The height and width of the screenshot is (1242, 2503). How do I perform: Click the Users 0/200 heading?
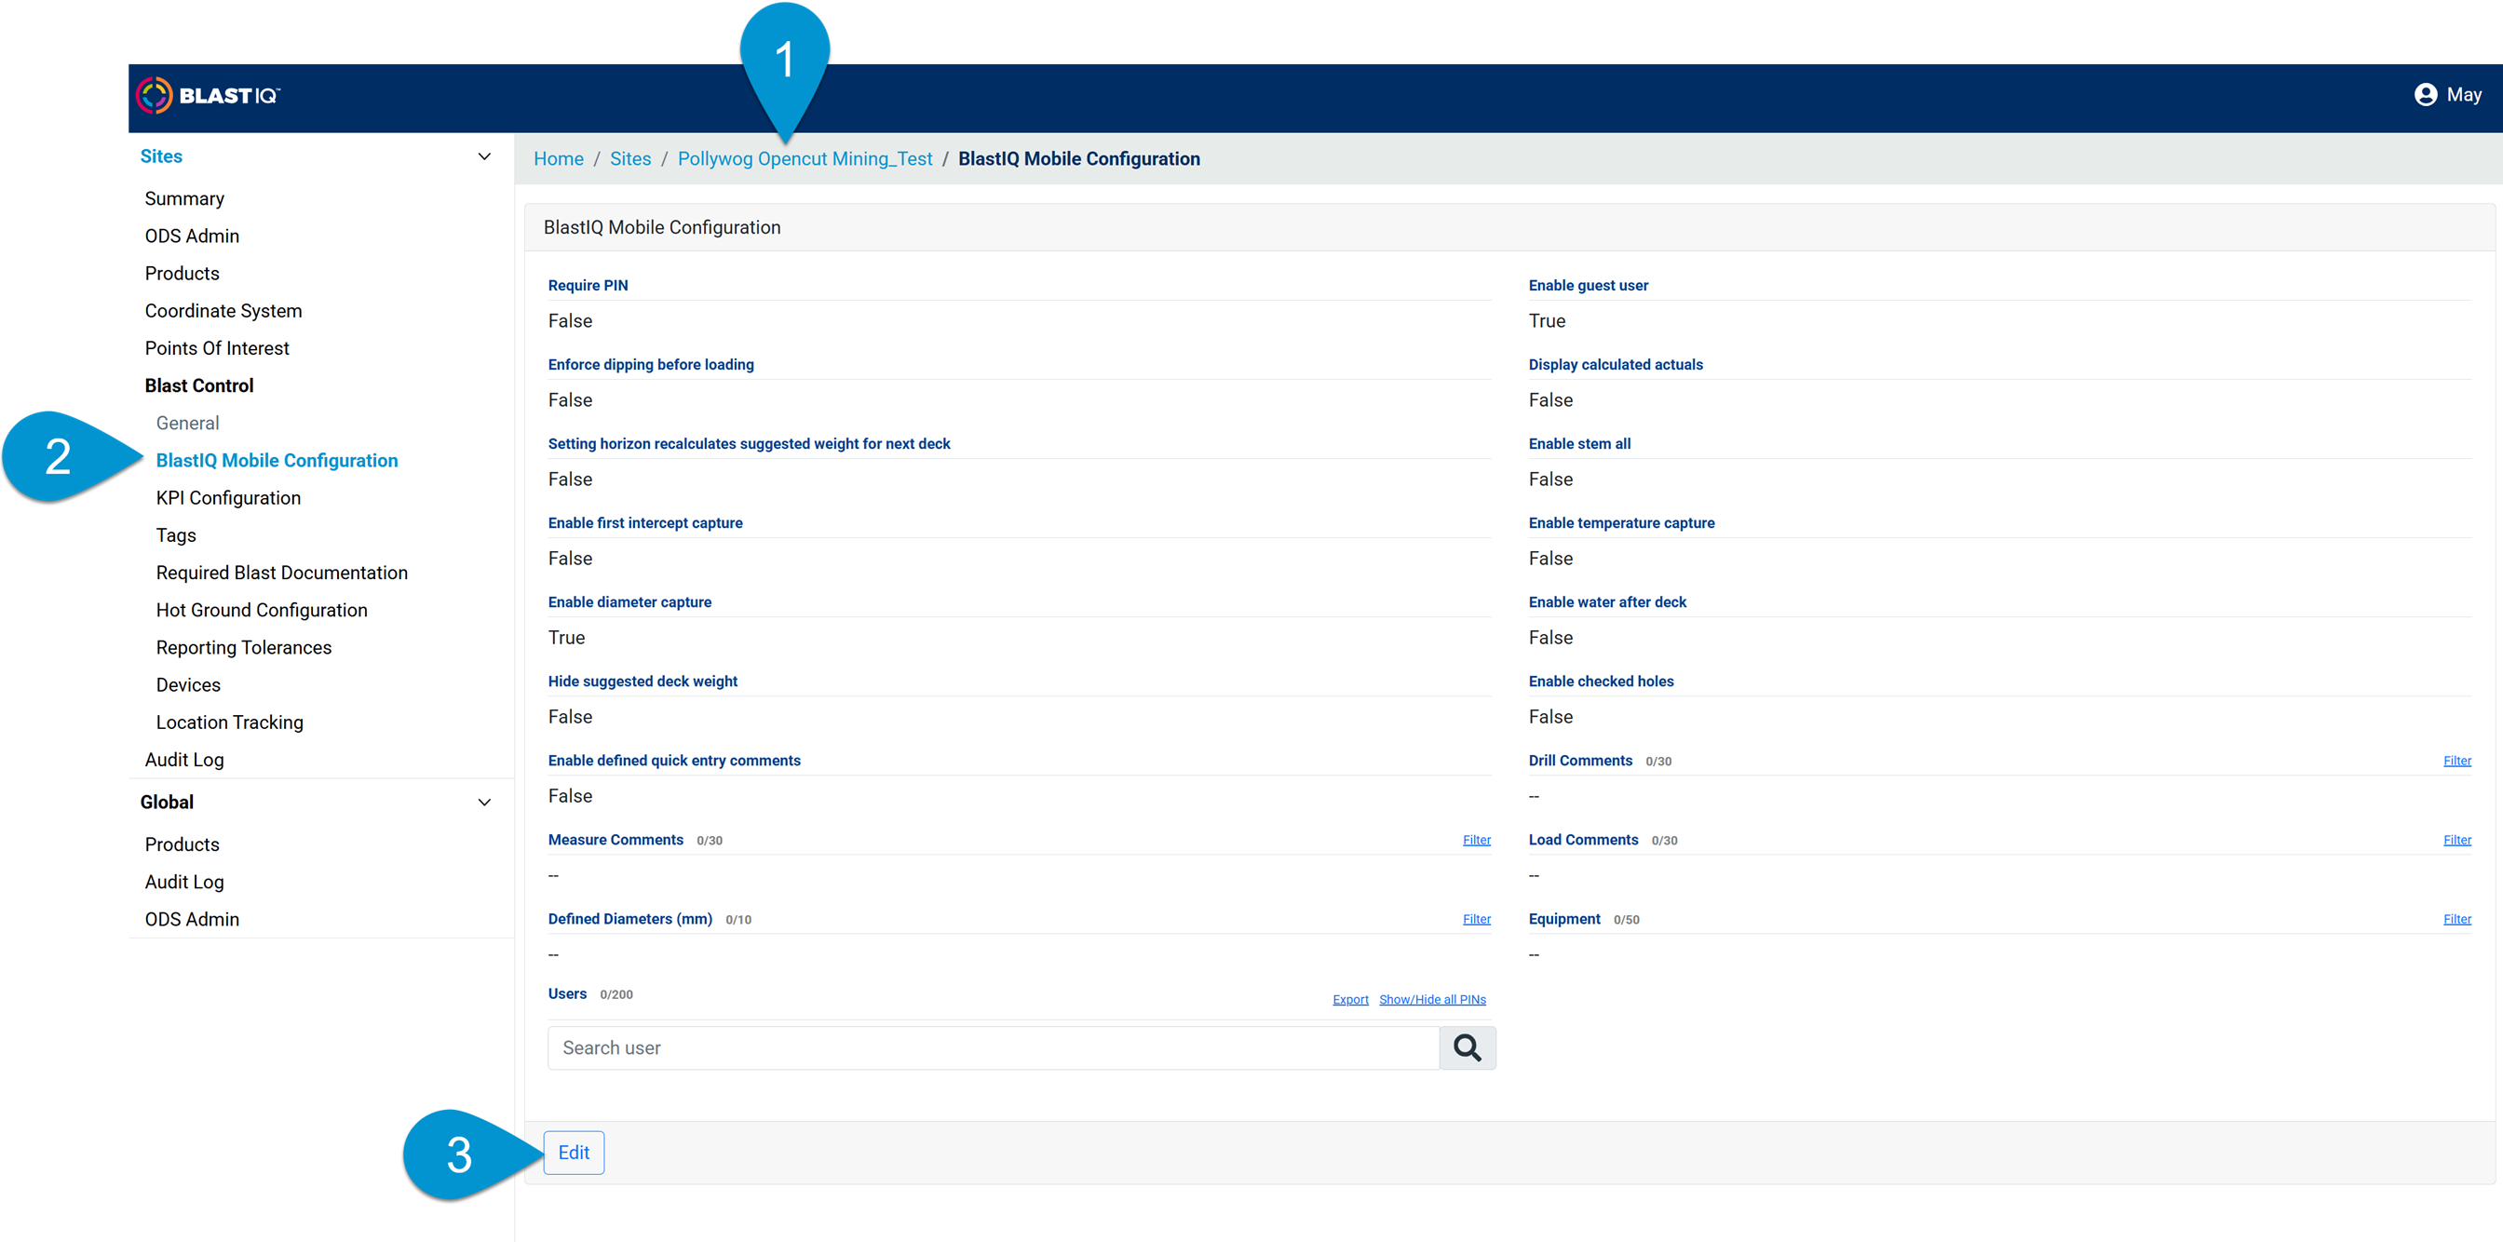click(x=590, y=993)
